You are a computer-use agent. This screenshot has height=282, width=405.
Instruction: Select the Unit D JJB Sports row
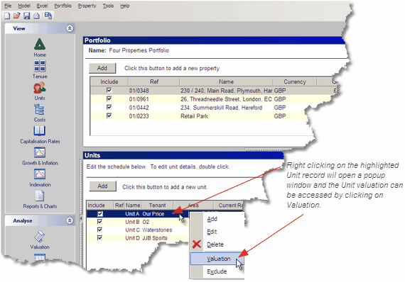[138, 238]
